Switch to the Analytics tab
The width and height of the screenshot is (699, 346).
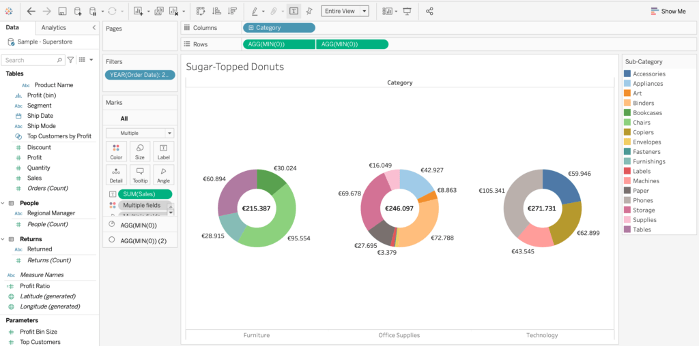click(54, 27)
